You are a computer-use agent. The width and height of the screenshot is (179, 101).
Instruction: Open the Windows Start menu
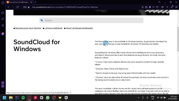[x=4, y=98]
